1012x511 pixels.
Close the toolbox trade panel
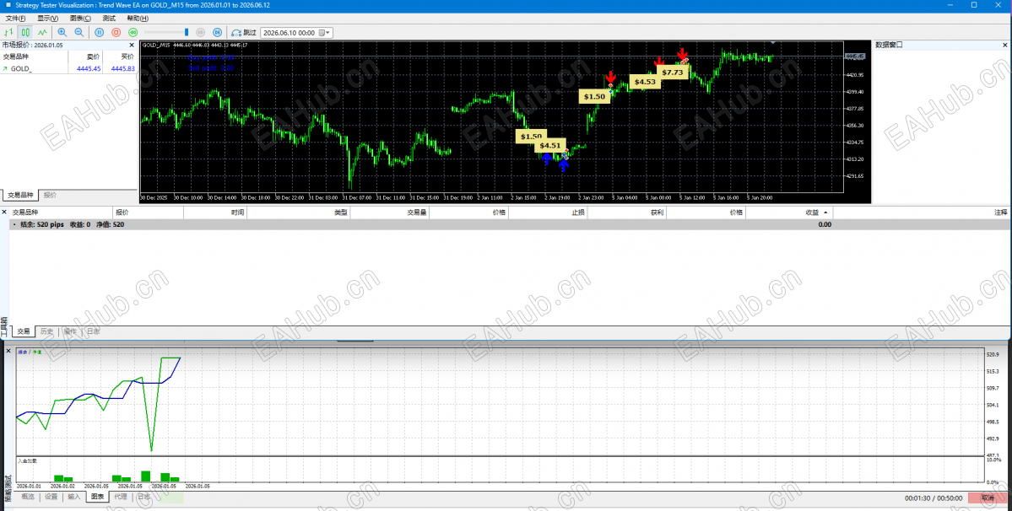[x=4, y=212]
